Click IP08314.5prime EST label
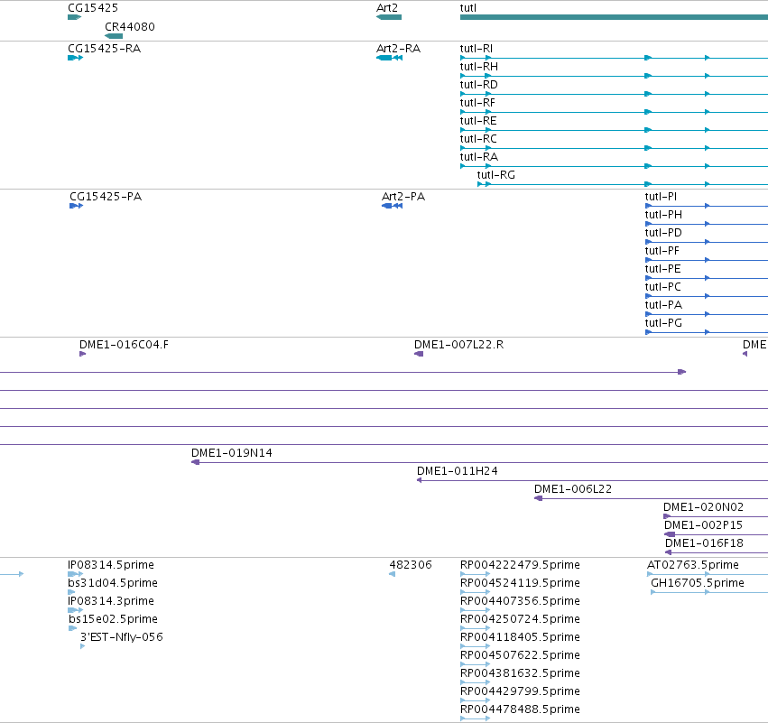The height and width of the screenshot is (723, 768). point(111,566)
